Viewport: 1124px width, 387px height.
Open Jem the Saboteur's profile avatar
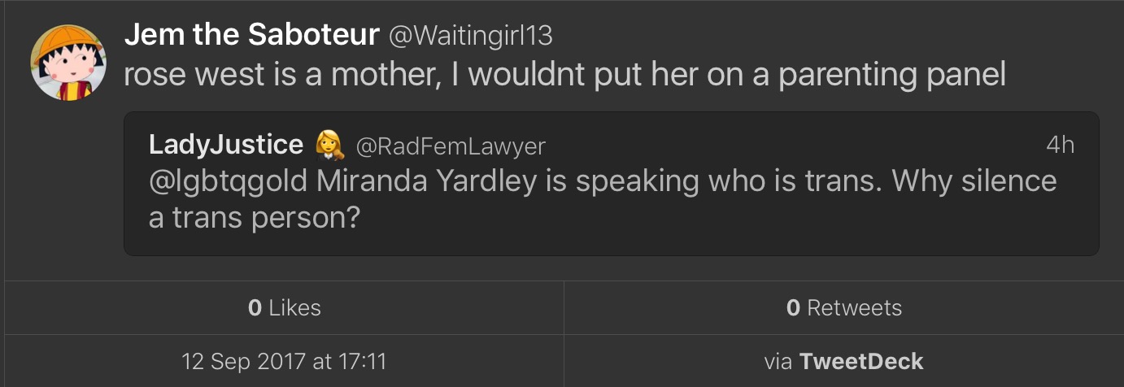point(68,63)
